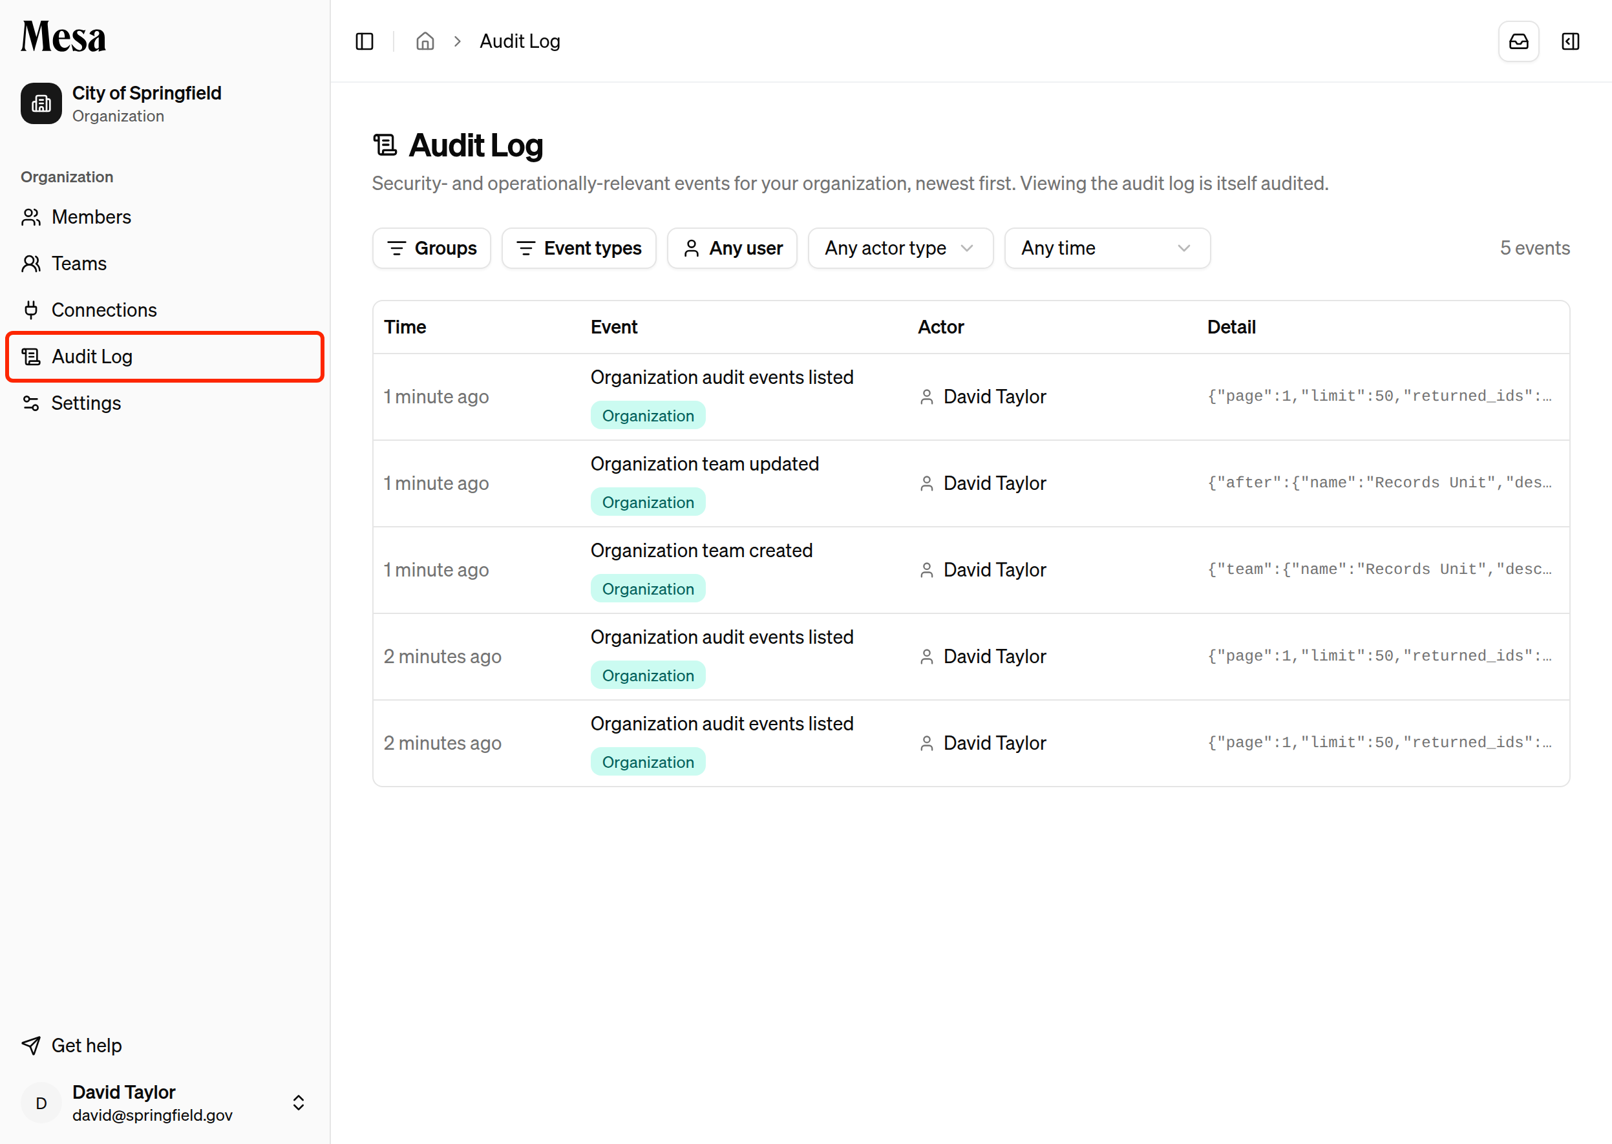Open the Groups filter
Screen dimensions: 1612x1144
431,248
